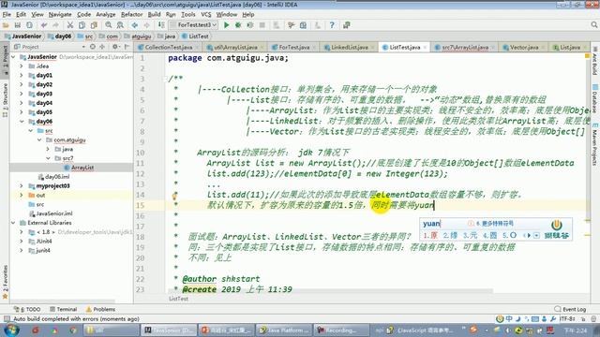Open Project Structure icon in toolbar

pos(303,25)
